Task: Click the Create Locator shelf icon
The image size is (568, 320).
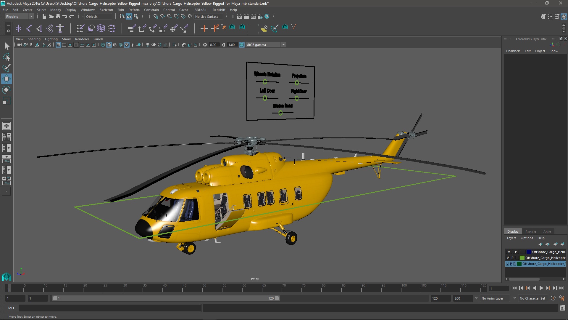Action: [19, 28]
